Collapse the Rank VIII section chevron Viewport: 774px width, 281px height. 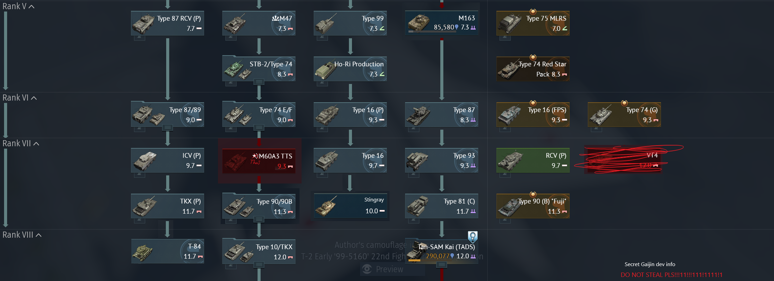pos(39,235)
